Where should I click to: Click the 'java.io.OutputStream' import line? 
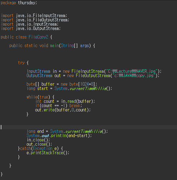coord(31,29)
